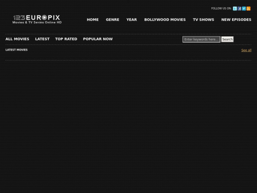
Task: Select the All Movies tab
Action: point(18,39)
